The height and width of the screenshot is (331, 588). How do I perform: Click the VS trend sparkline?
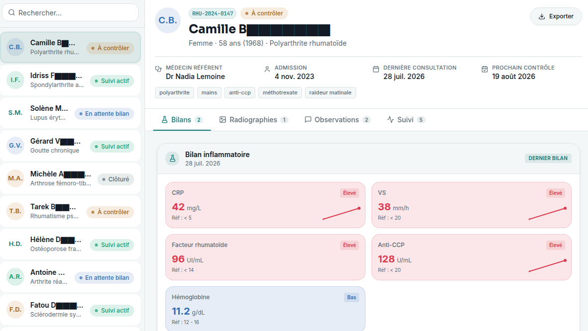point(547,214)
